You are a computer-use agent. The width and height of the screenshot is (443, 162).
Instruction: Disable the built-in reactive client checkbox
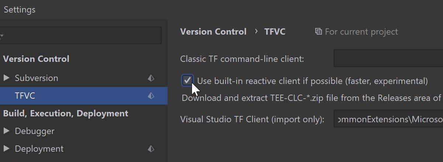pos(187,81)
